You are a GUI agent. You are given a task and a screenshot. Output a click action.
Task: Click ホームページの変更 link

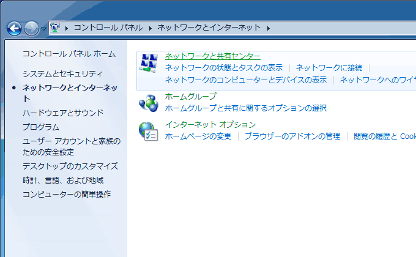[198, 136]
